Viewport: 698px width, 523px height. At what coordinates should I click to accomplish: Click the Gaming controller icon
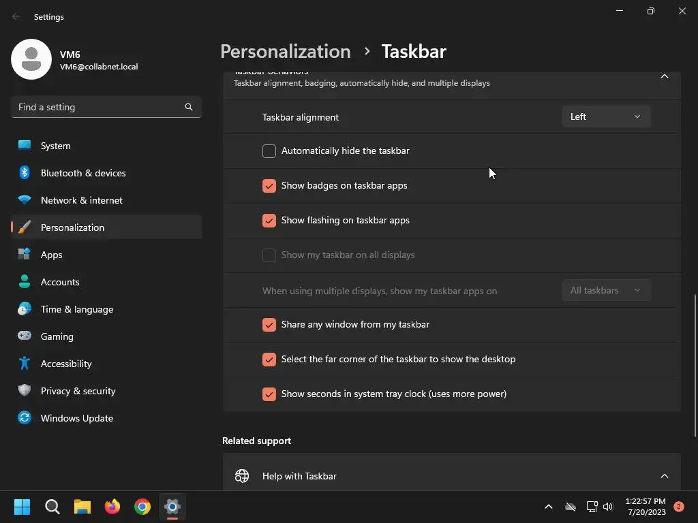[x=25, y=336]
